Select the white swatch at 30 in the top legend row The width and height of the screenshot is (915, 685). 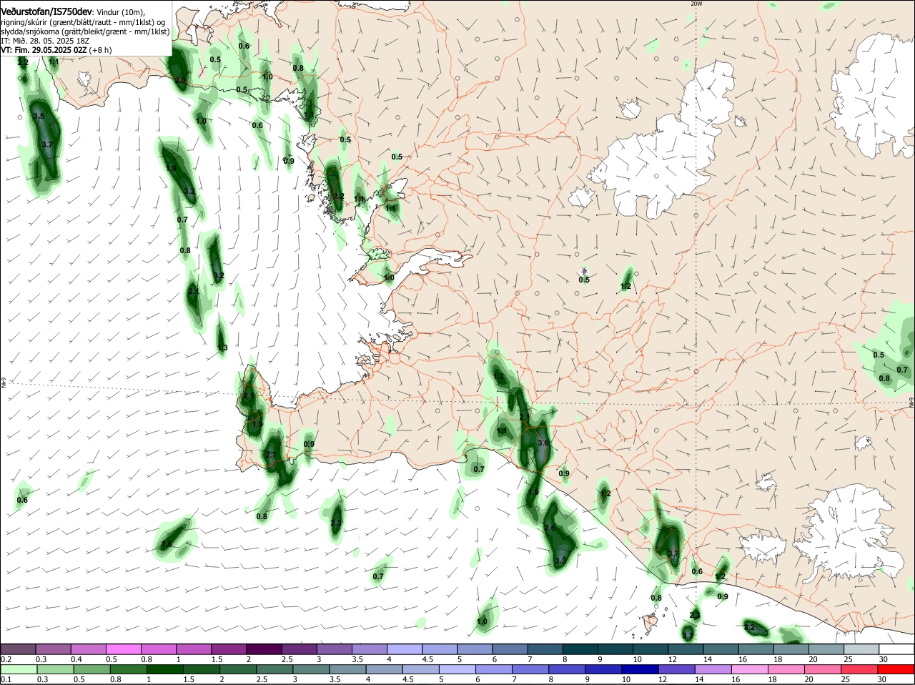pos(897,649)
